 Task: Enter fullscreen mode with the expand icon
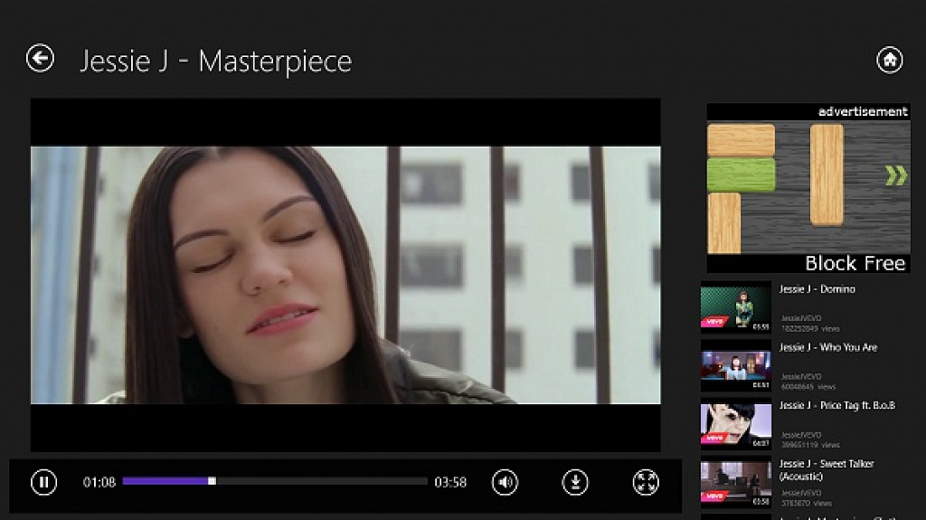click(x=646, y=482)
